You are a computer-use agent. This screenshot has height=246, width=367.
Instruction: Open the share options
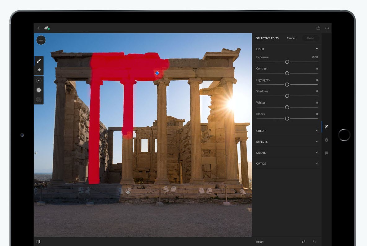pyautogui.click(x=318, y=28)
